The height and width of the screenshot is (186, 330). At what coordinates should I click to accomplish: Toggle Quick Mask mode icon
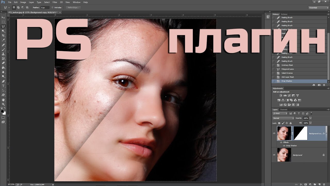(3, 118)
